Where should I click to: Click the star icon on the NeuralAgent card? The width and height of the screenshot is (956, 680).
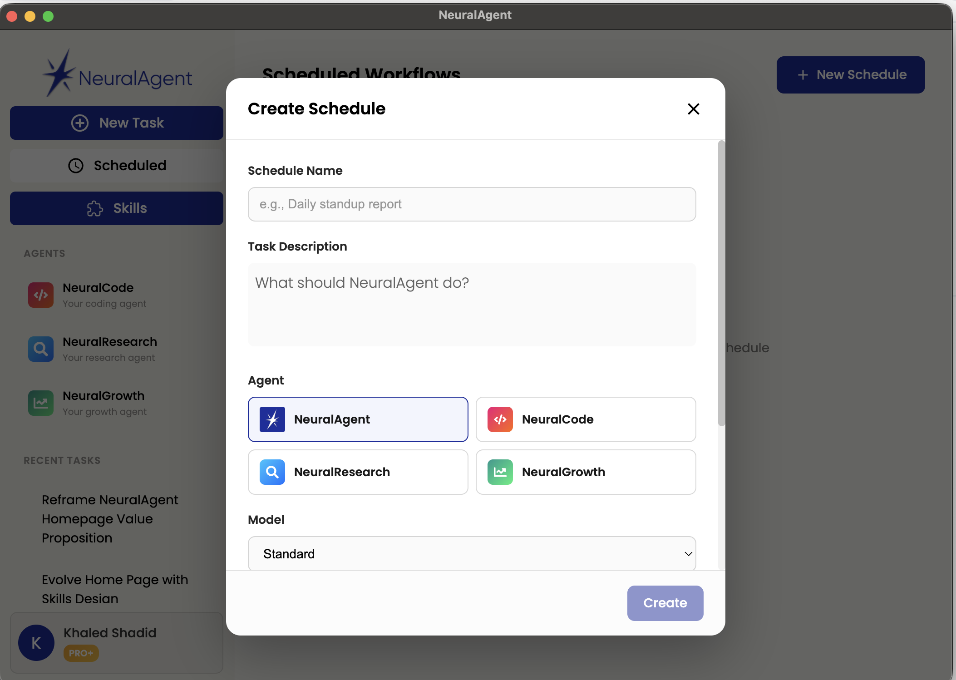[x=272, y=419]
